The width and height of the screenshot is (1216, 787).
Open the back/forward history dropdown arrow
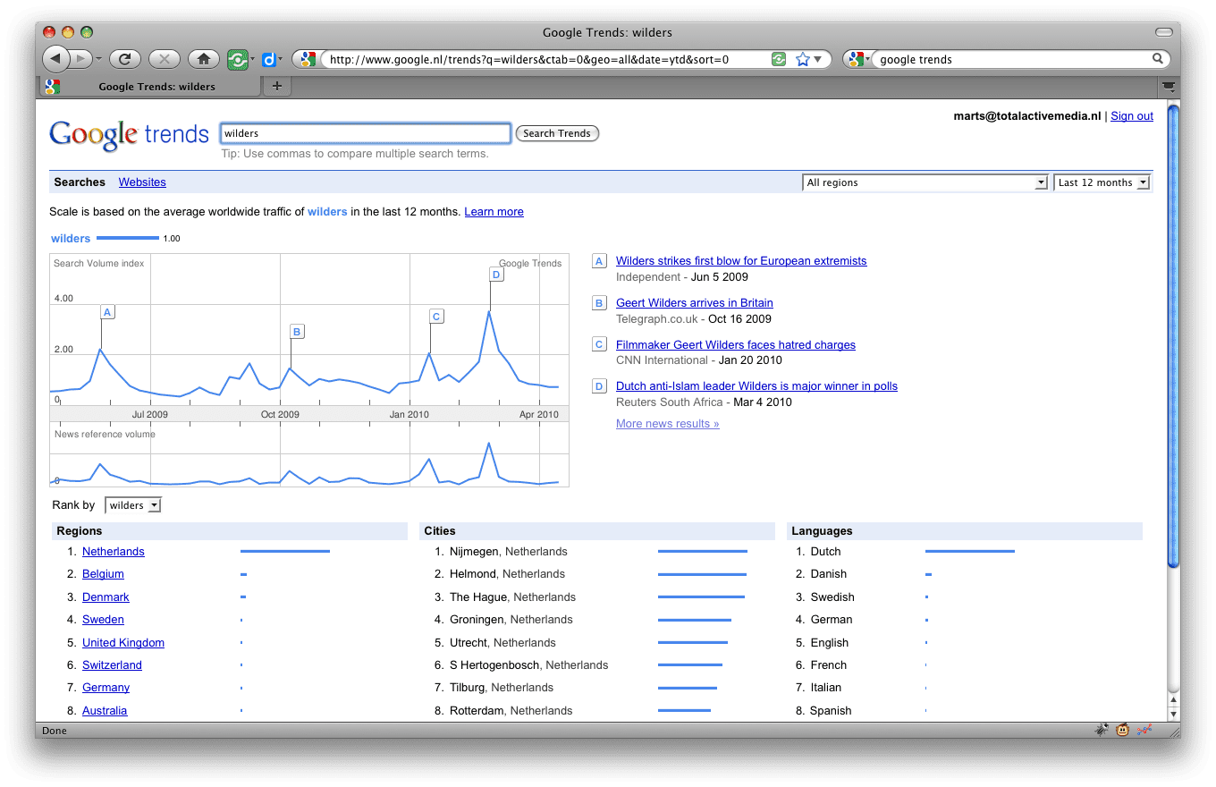98,59
